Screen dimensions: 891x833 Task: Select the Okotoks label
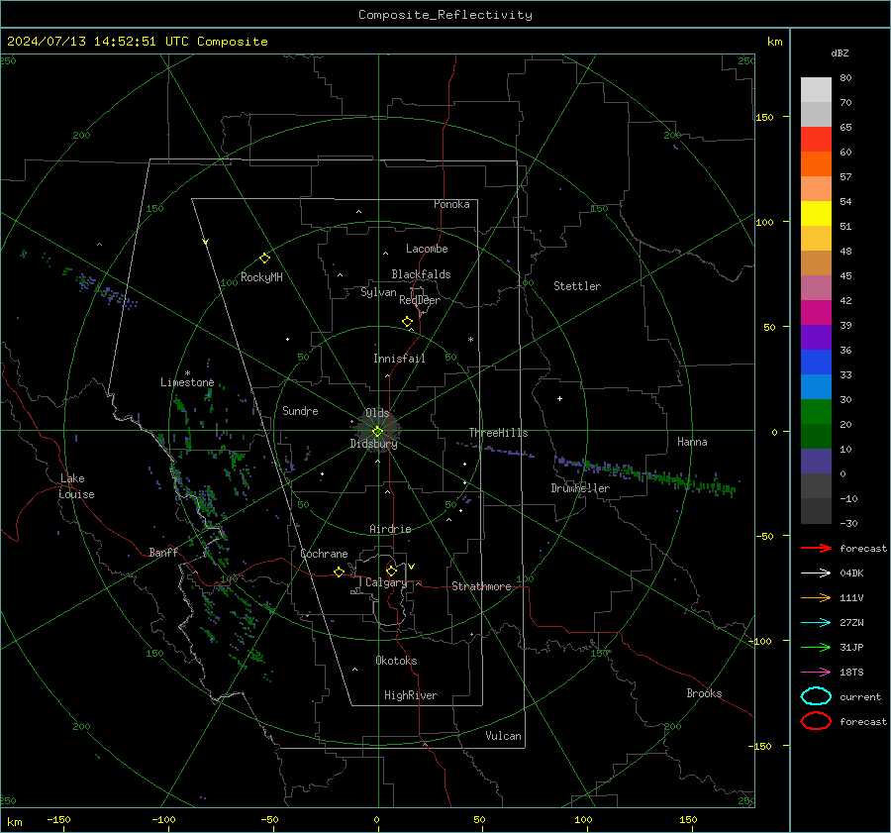[396, 660]
